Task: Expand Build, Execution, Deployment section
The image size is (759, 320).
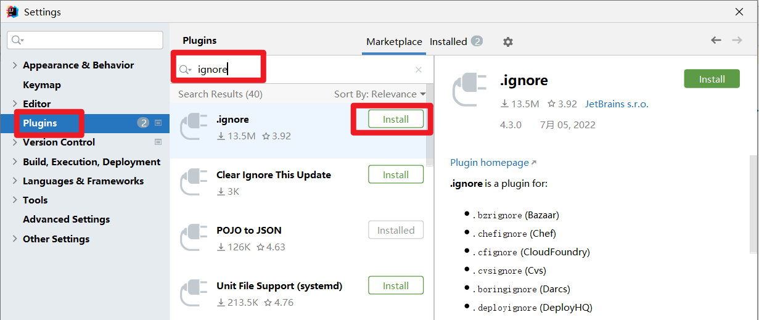Action: [x=15, y=162]
